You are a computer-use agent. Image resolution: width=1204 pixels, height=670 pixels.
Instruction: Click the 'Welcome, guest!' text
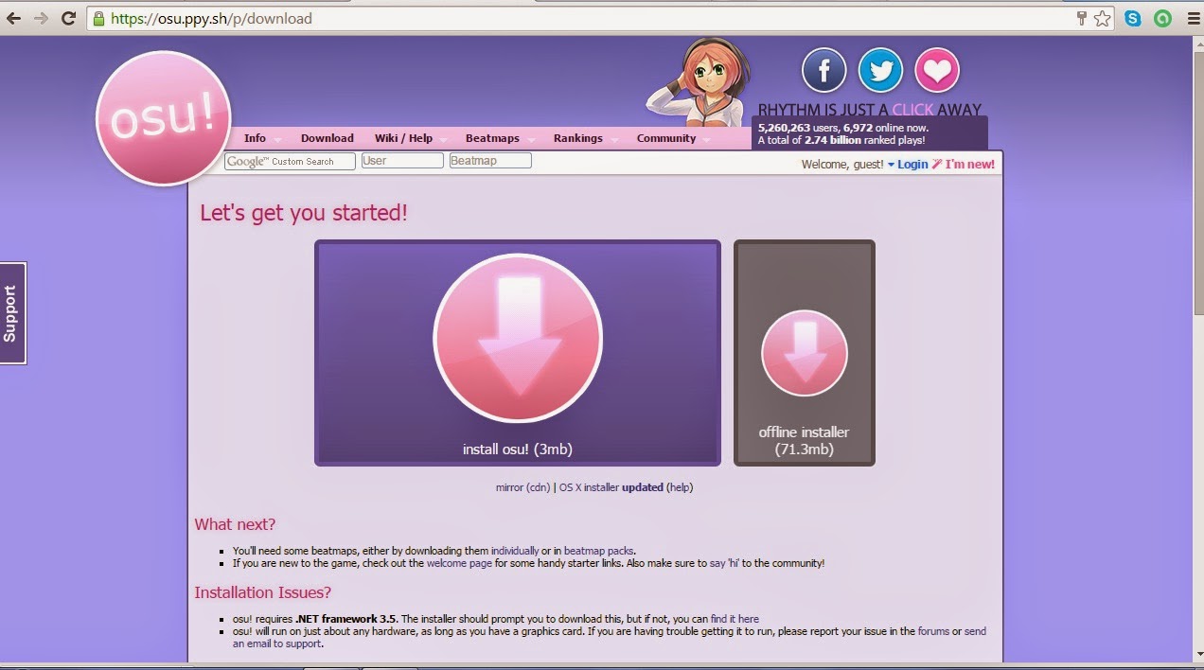[842, 165]
